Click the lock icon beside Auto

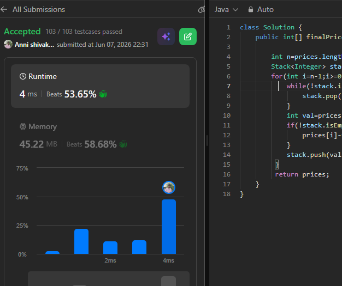(251, 9)
